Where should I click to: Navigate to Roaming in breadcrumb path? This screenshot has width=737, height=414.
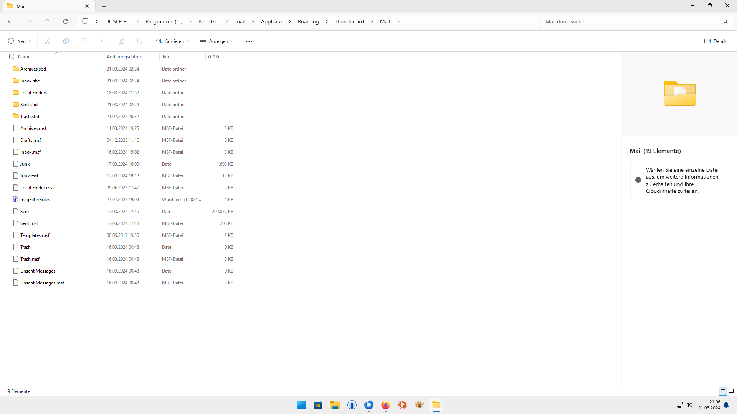pyautogui.click(x=308, y=21)
